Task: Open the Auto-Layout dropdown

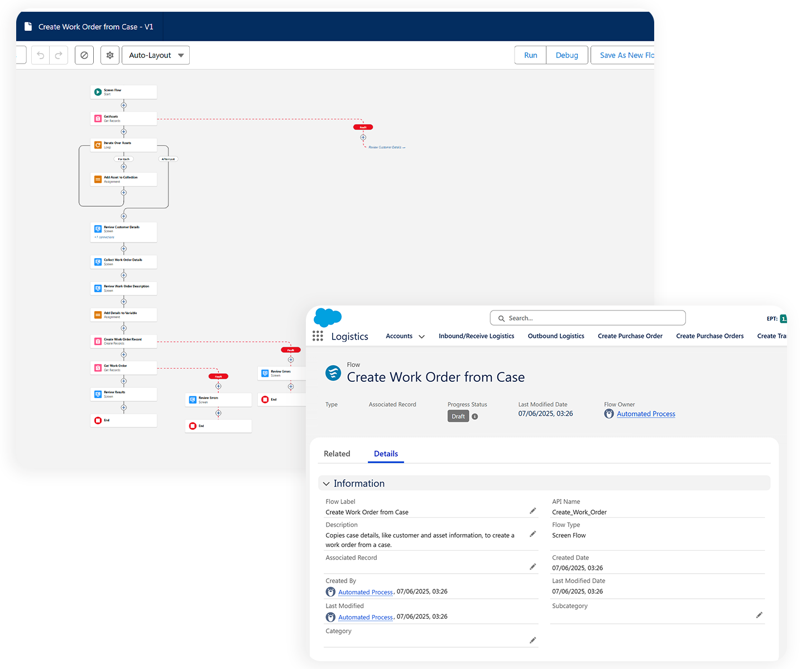Action: click(156, 55)
